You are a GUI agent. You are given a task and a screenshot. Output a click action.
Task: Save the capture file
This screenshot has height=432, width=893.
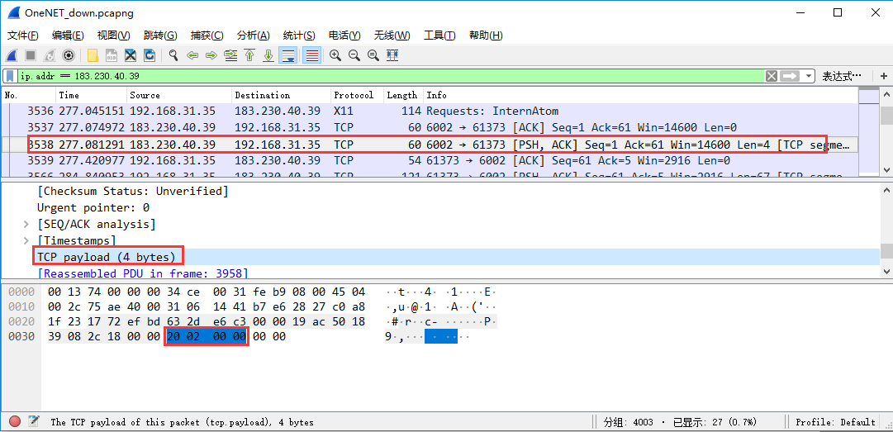[x=112, y=55]
